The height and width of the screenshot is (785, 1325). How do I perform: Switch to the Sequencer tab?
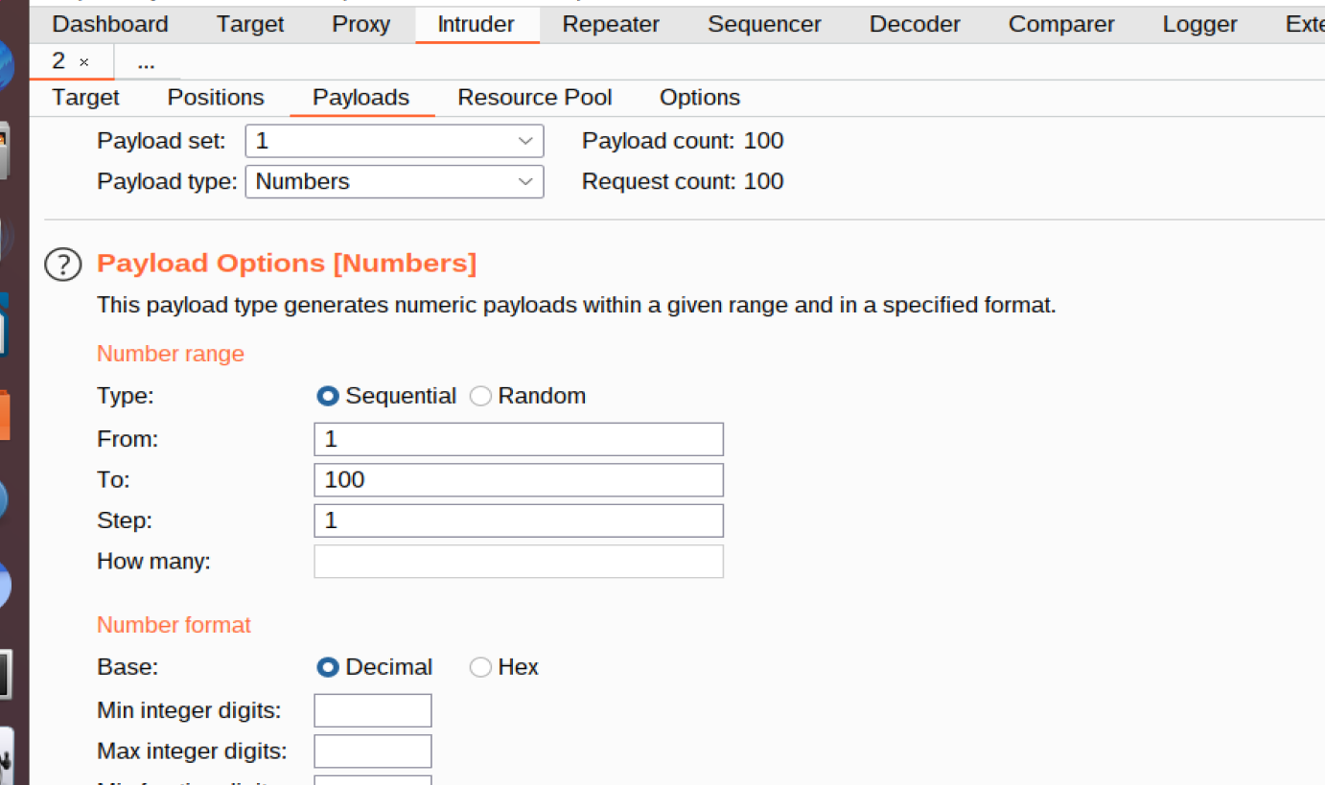(x=764, y=25)
